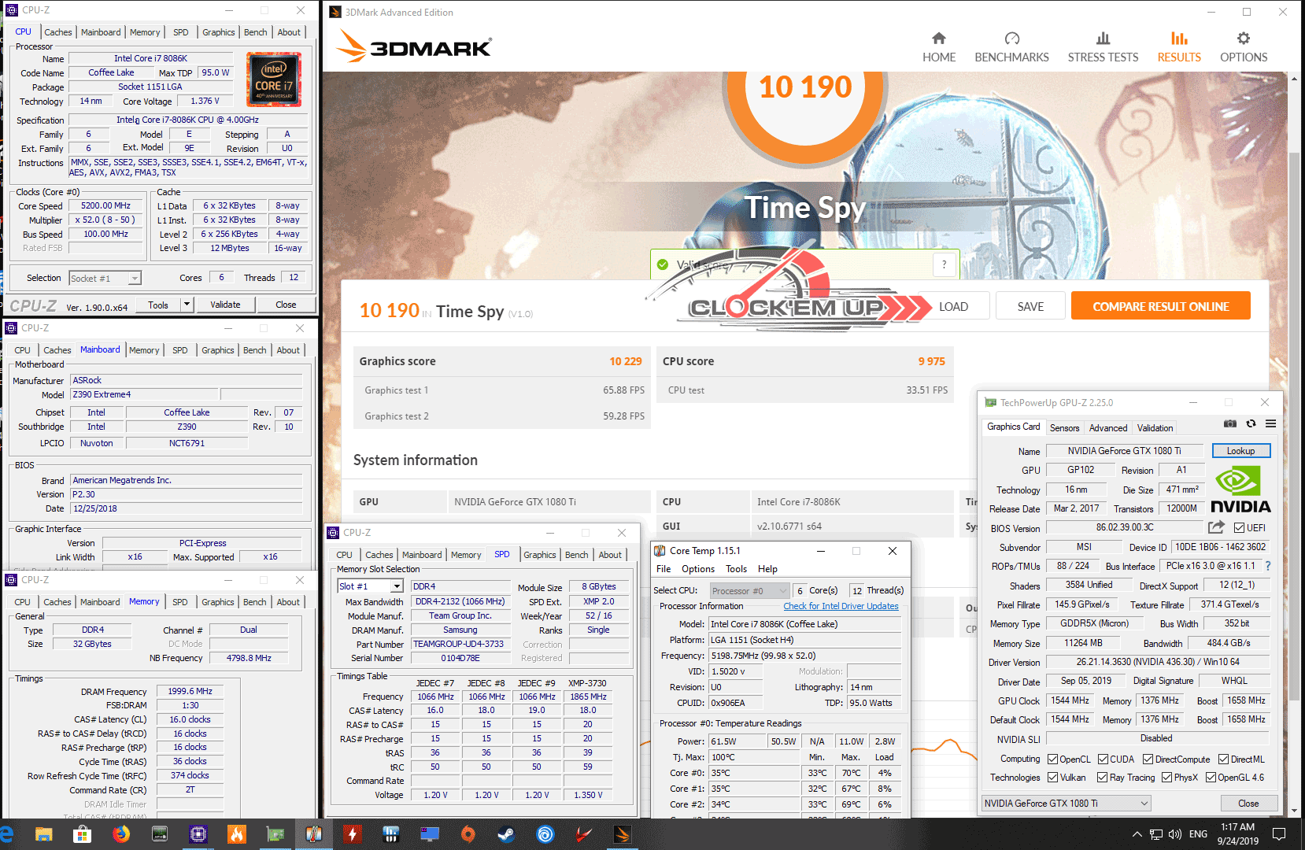Click Check for Intel Driver Updates link
The image size is (1305, 850).
[841, 606]
